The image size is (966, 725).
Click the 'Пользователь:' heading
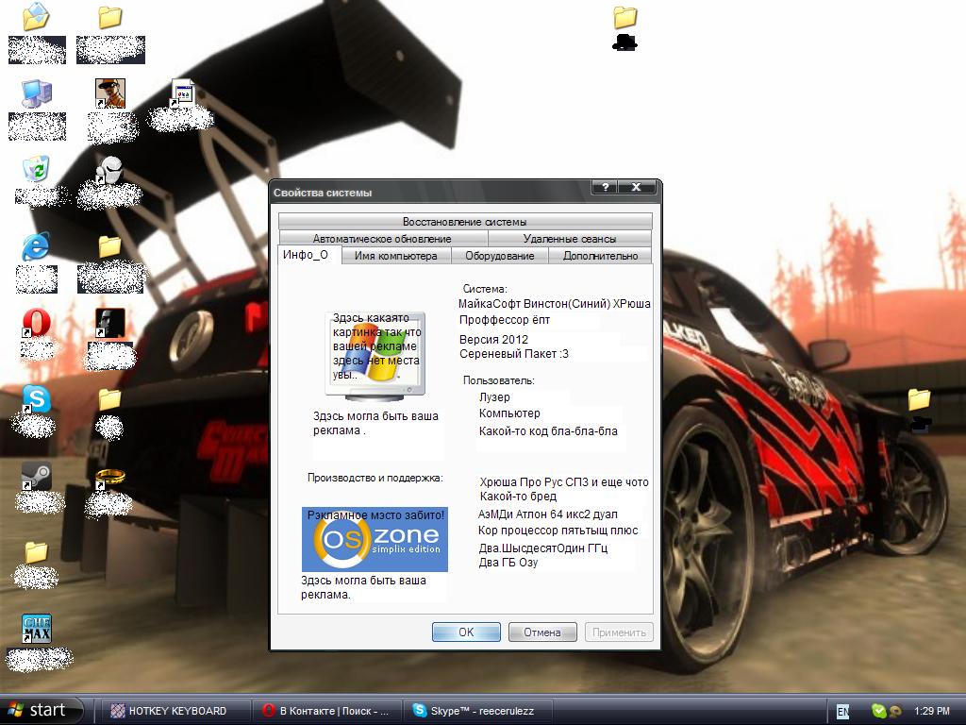coord(499,380)
